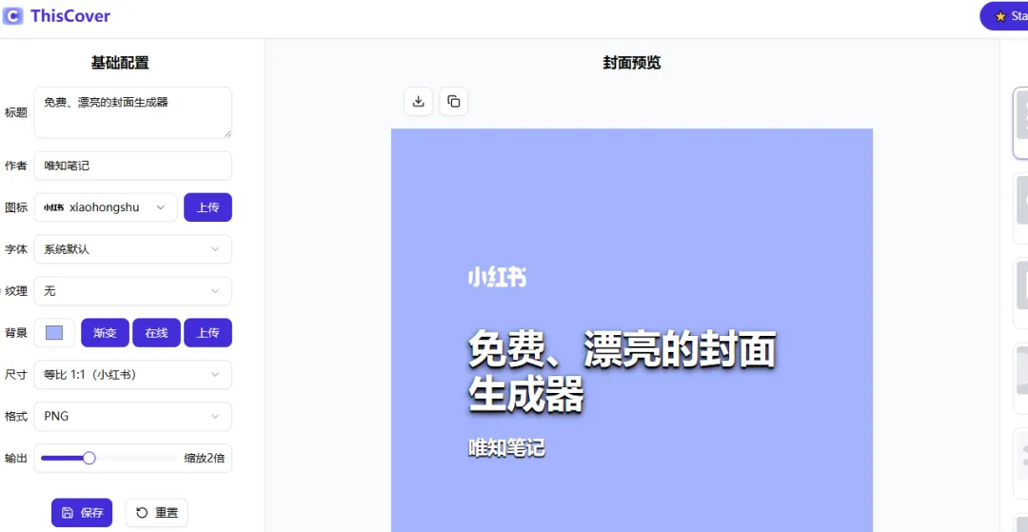This screenshot has height=532, width=1028.
Task: Click the 保存 save button
Action: pyautogui.click(x=82, y=513)
